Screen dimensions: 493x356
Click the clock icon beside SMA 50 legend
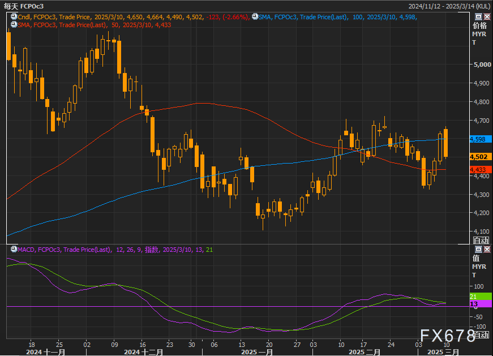coord(14,25)
